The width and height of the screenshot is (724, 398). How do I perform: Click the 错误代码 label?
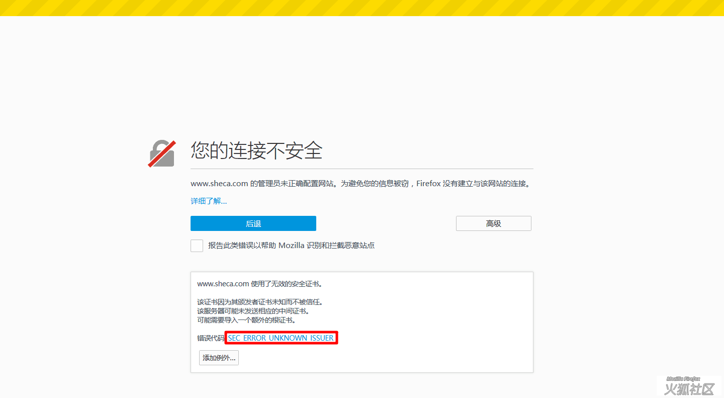click(211, 338)
